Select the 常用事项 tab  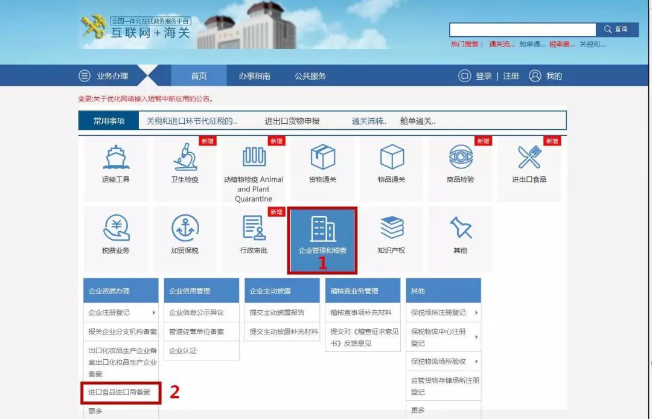[109, 121]
